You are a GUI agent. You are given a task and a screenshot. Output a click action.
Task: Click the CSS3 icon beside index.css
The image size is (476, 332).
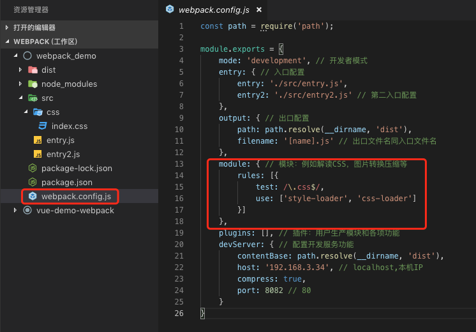(x=43, y=126)
